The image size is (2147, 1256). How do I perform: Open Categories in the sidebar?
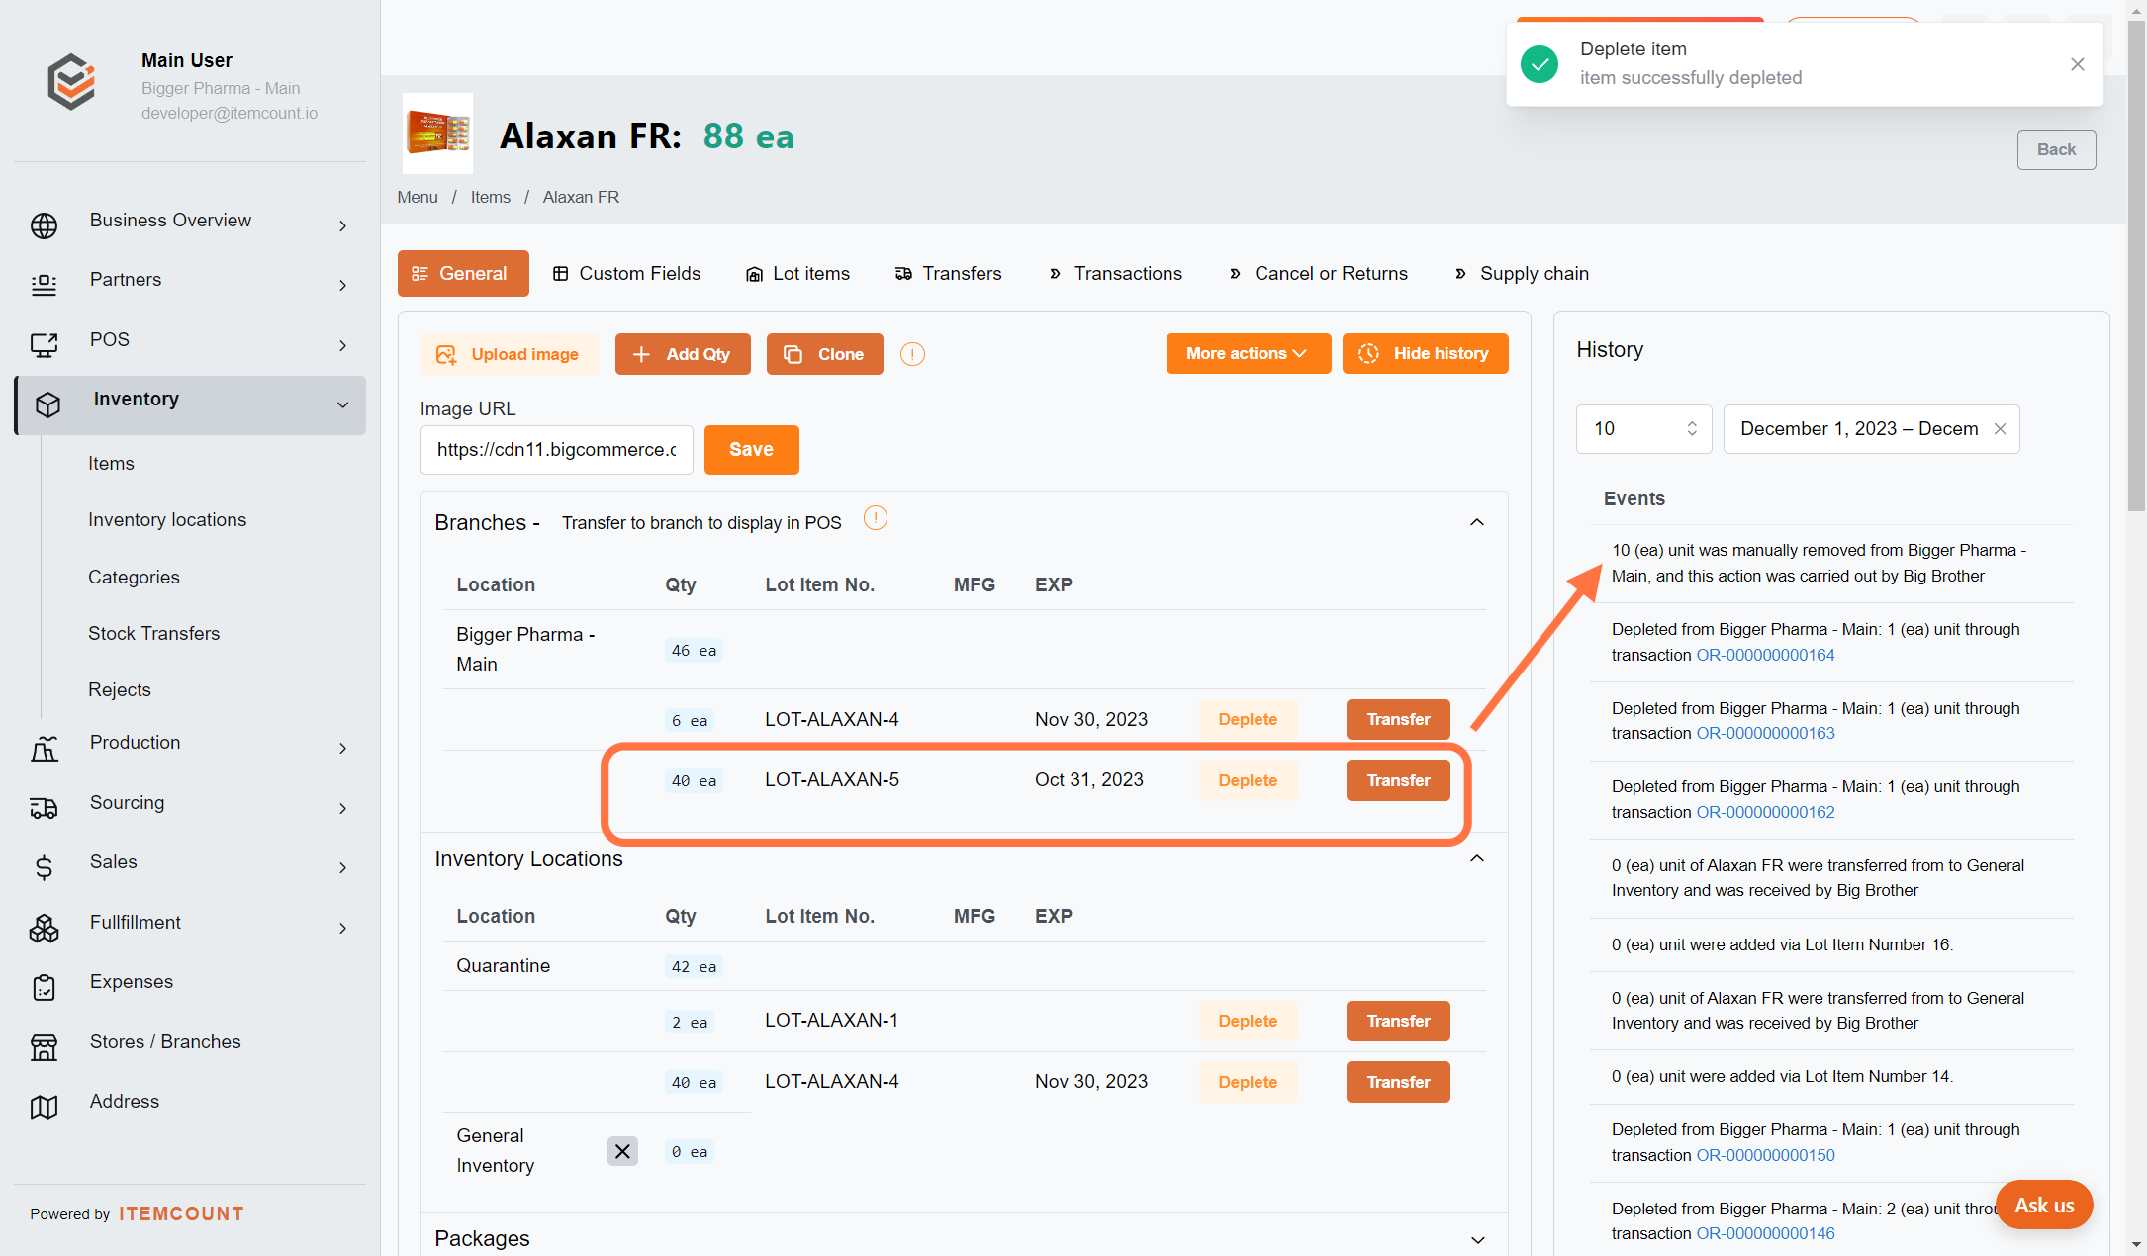[134, 577]
